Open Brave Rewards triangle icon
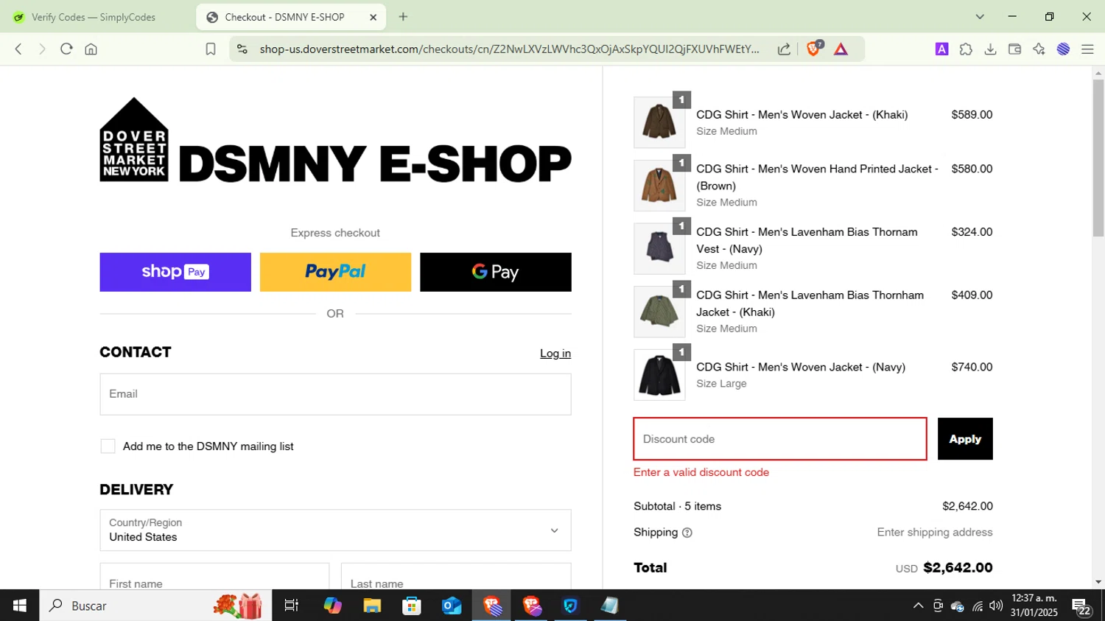Screen dimensions: 1105x621 (841, 49)
